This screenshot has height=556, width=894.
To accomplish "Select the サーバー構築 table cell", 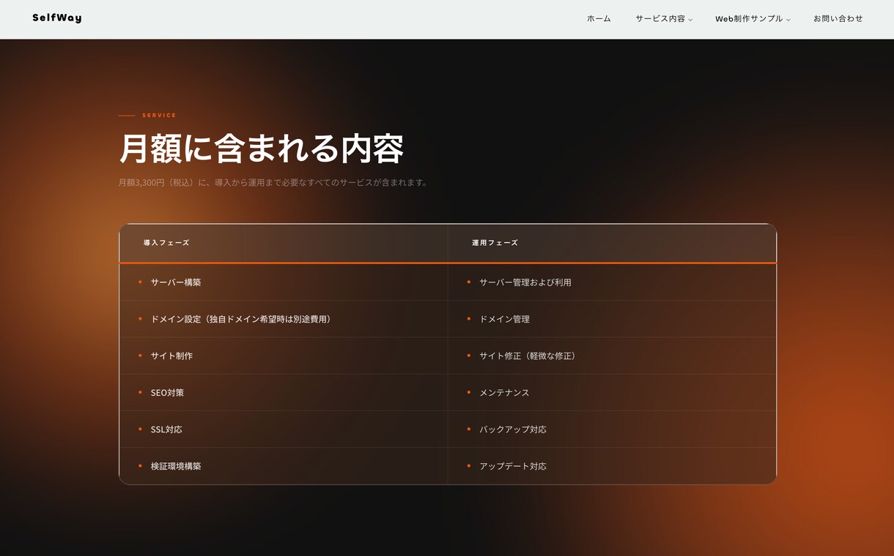I will [x=284, y=282].
